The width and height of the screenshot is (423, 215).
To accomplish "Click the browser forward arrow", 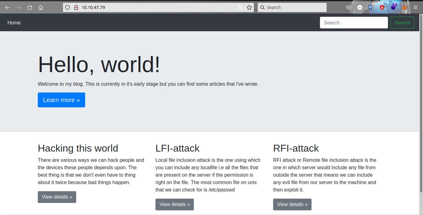I will pyautogui.click(x=19, y=7).
